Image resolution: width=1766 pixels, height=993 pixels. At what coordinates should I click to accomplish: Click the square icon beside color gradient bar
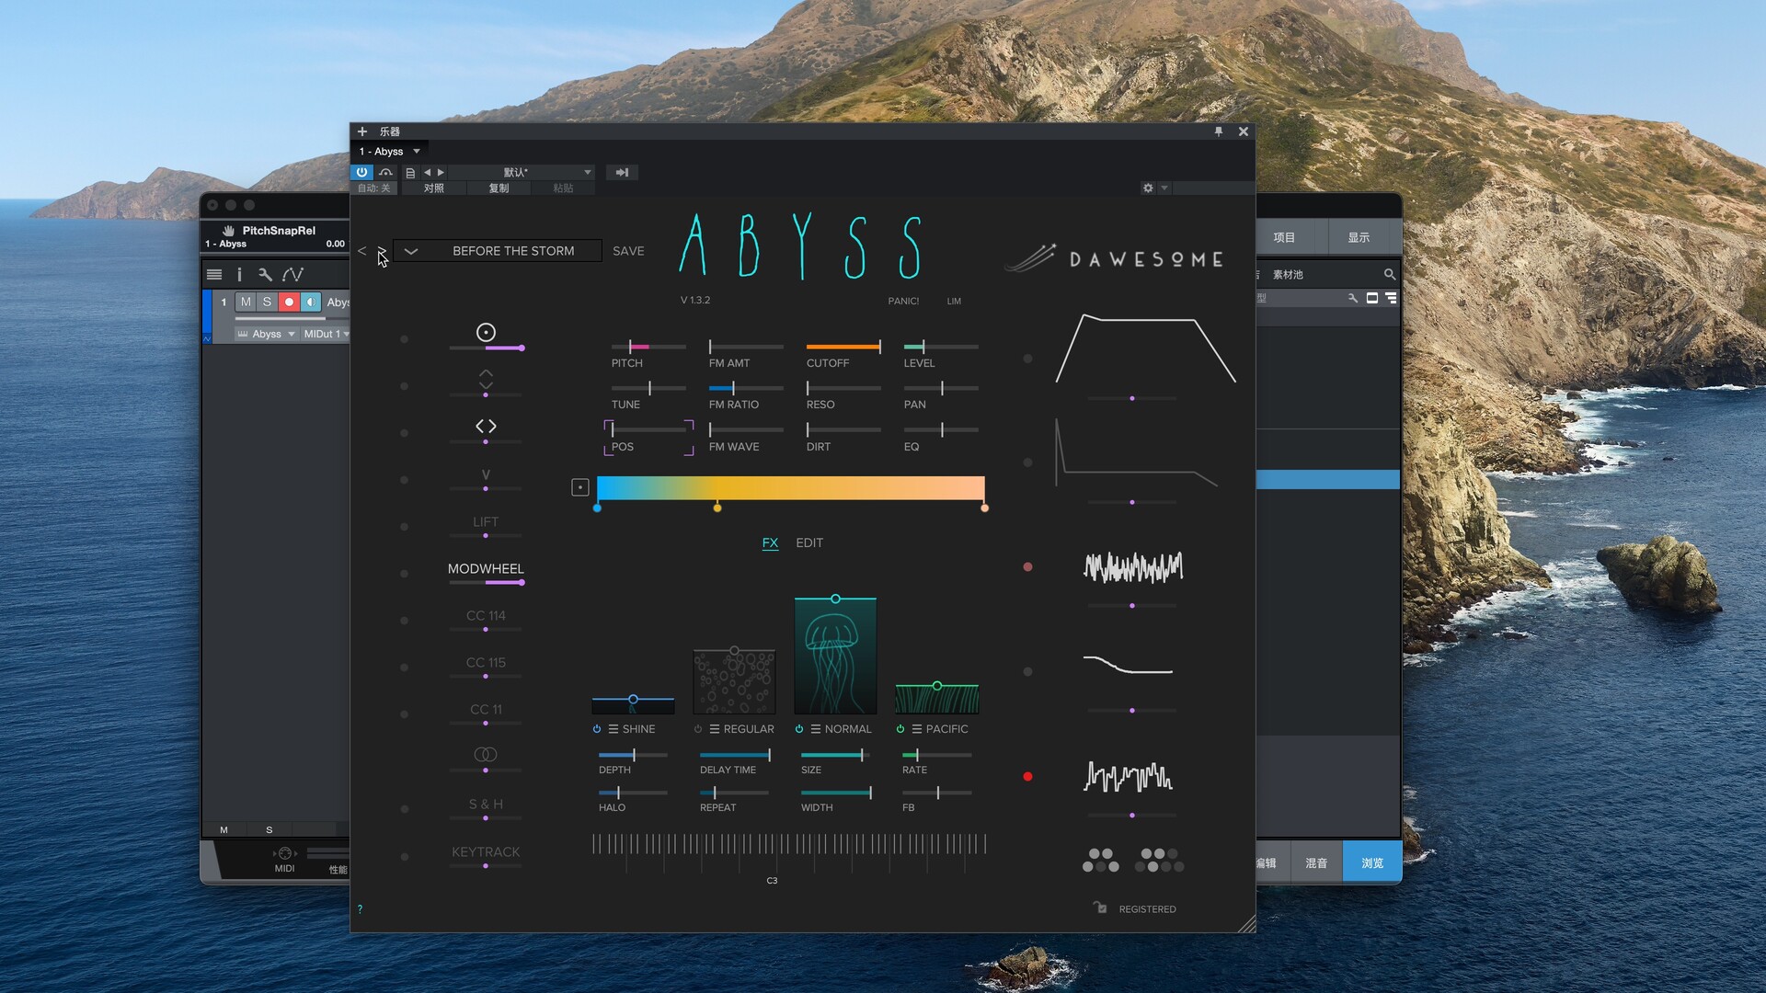580,487
